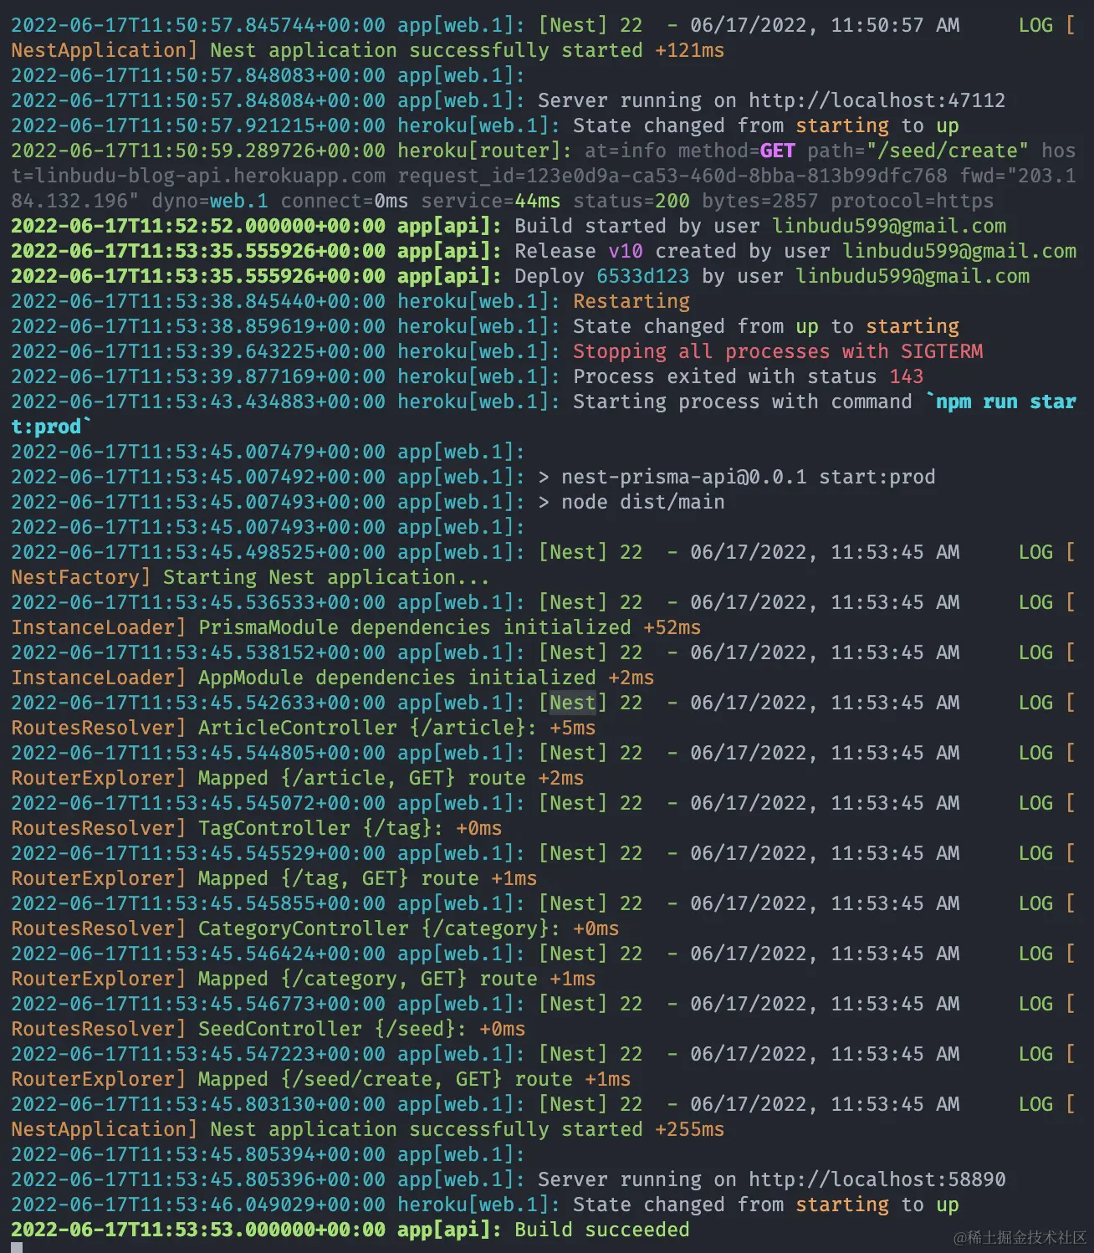Click the terminal cursor block below the last line
Viewport: 1094px width, 1253px height.
tap(17, 1248)
